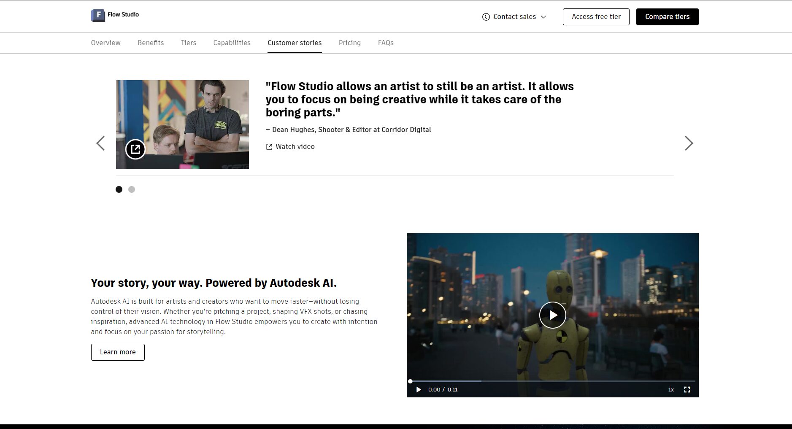
Task: Click the Access free tier button
Action: pyautogui.click(x=596, y=17)
